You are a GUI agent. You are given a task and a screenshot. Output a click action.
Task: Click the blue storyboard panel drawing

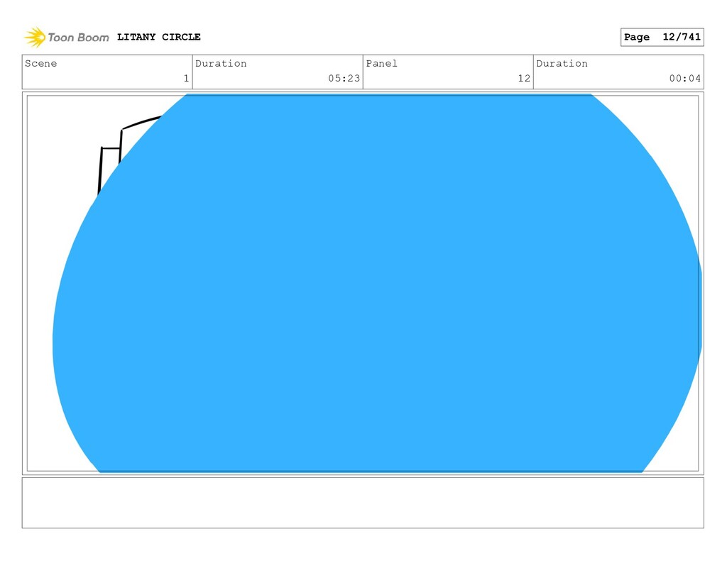(377, 283)
